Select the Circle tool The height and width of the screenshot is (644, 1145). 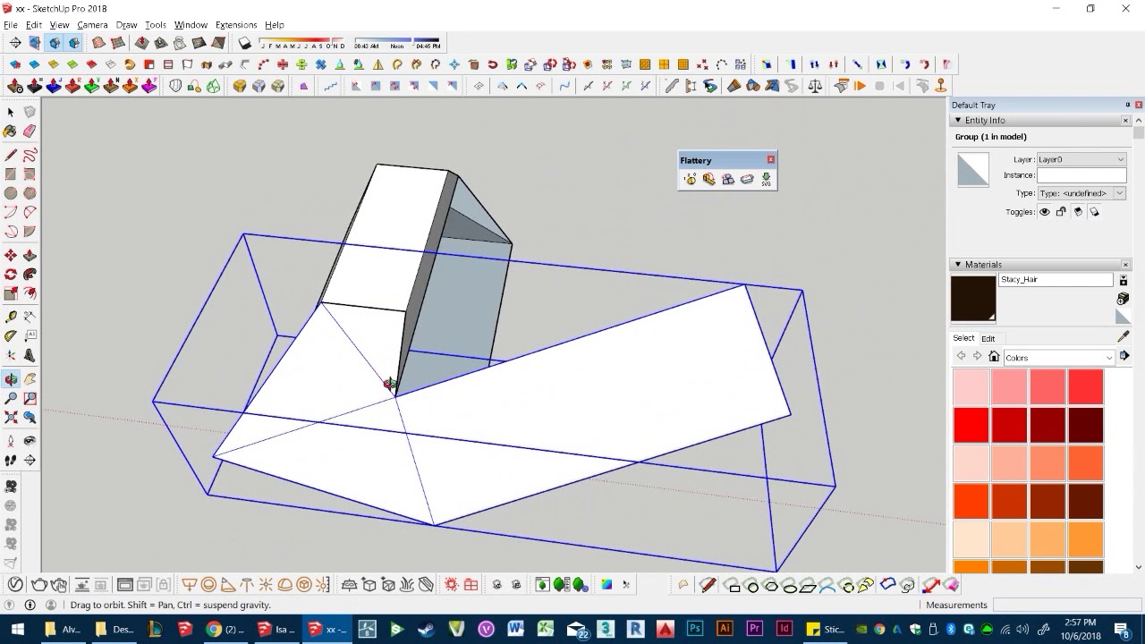click(11, 193)
